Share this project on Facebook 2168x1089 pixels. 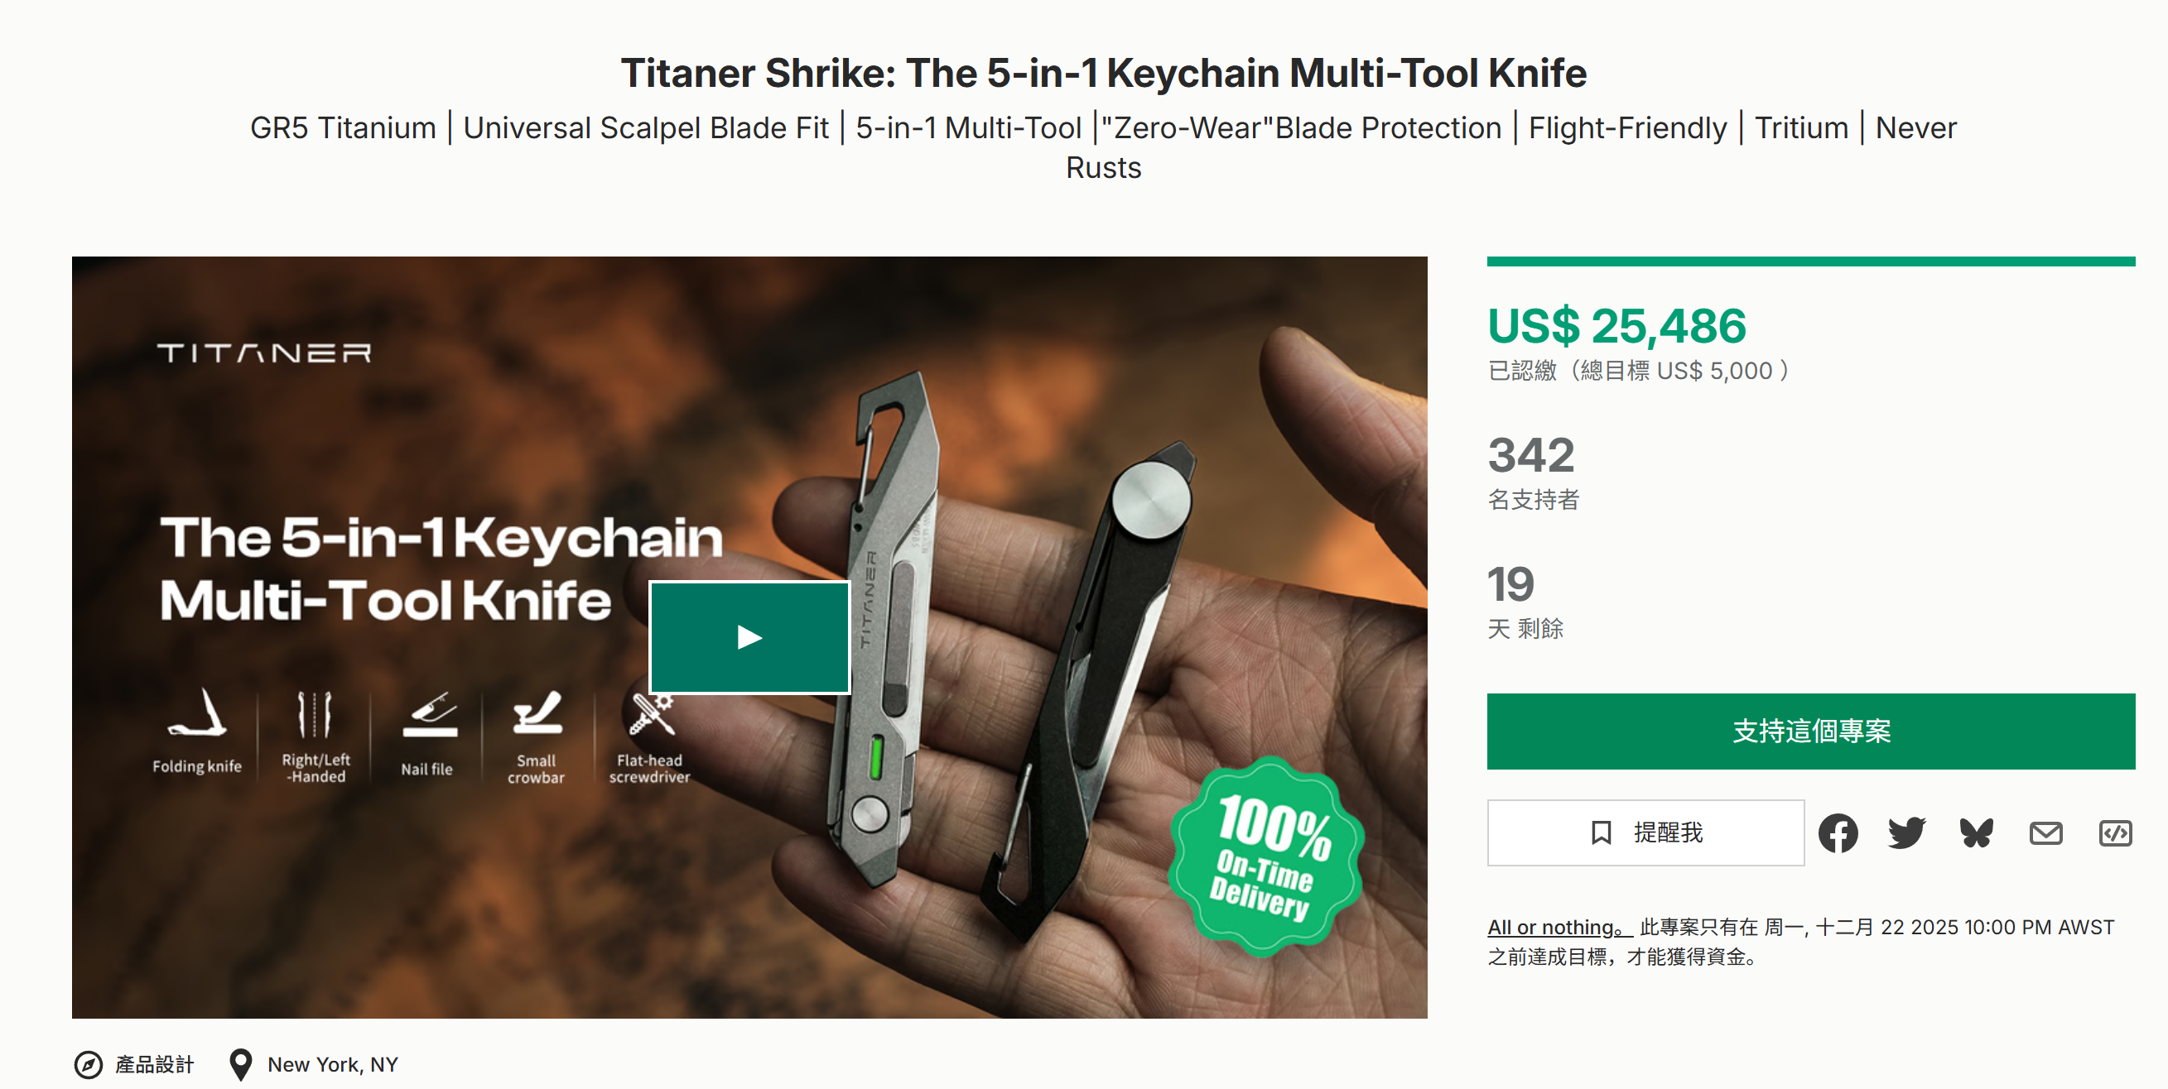(1838, 833)
